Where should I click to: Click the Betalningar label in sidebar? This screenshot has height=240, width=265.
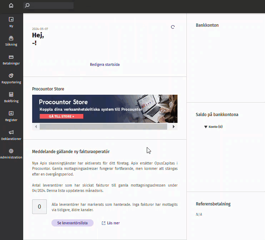(x=11, y=63)
